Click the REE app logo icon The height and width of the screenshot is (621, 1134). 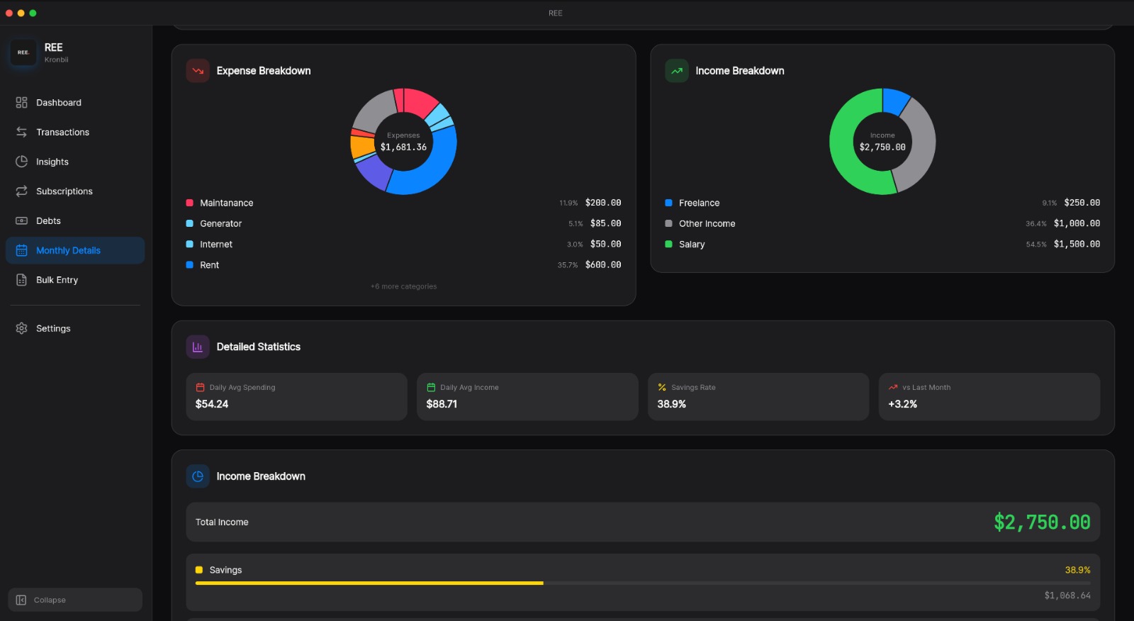23,52
